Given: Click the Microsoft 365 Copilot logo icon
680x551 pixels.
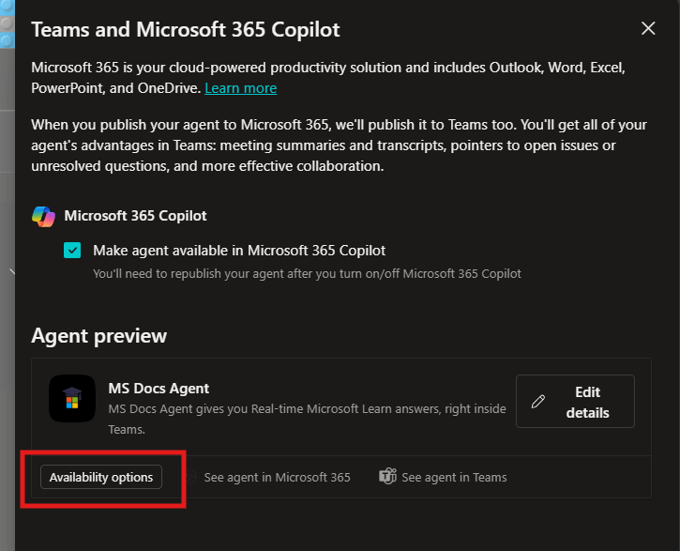Looking at the screenshot, I should [43, 216].
